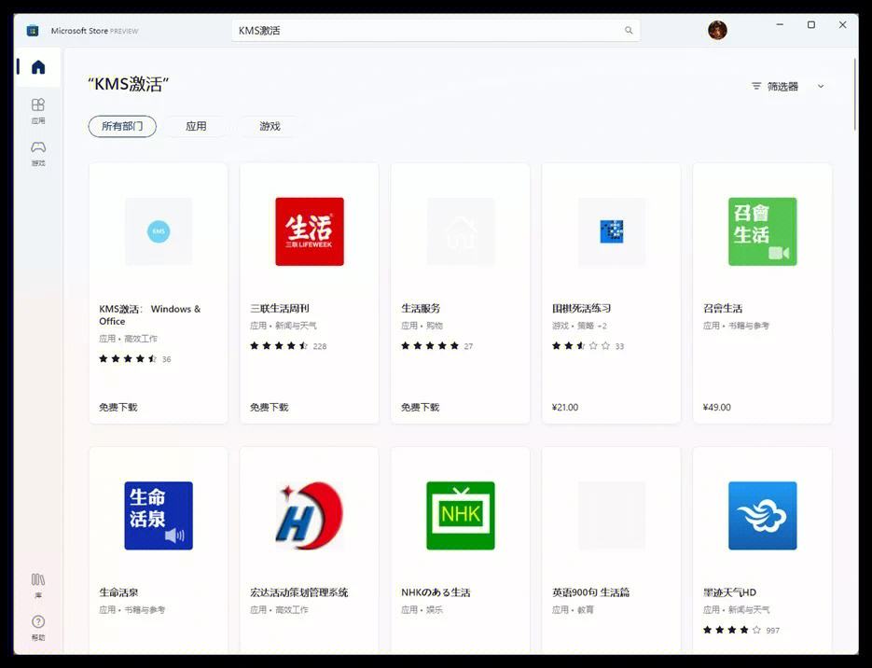
Task: Click 免费下载 under KMS激活 card
Action: pyautogui.click(x=118, y=407)
